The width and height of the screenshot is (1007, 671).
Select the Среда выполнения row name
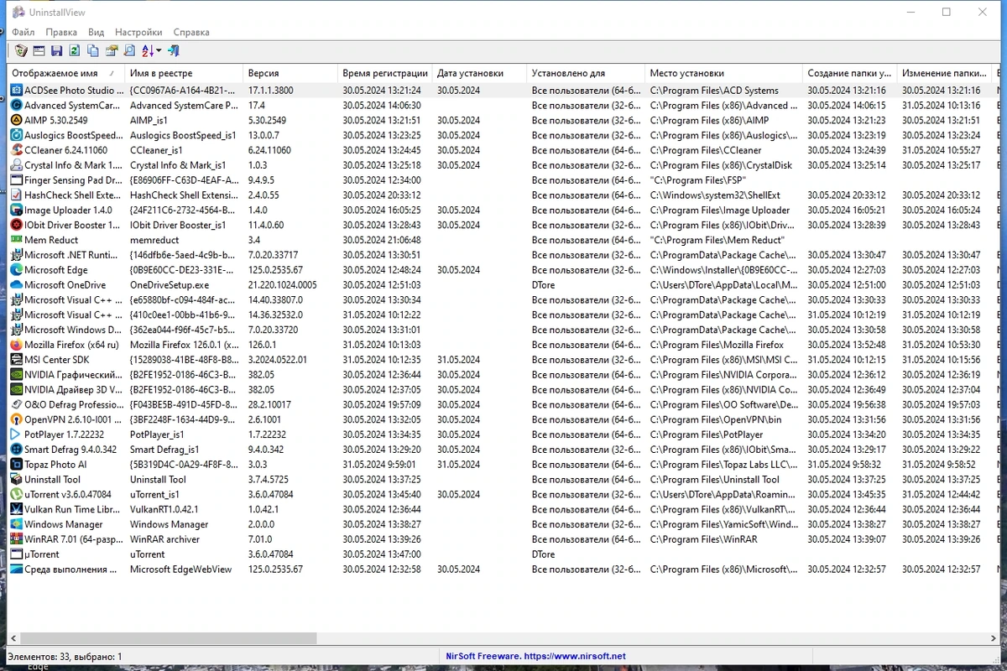pyautogui.click(x=70, y=570)
